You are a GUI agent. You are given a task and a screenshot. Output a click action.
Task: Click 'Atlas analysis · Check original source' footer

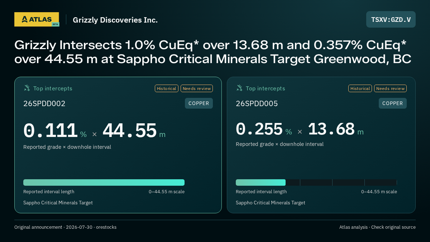pos(377,227)
